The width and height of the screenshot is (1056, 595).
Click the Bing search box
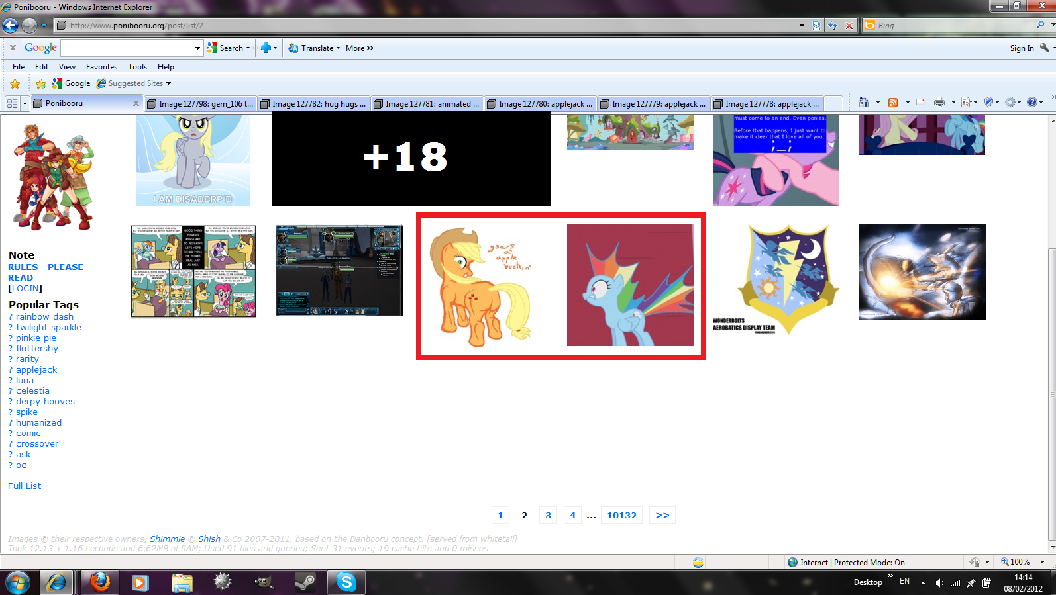coord(954,26)
